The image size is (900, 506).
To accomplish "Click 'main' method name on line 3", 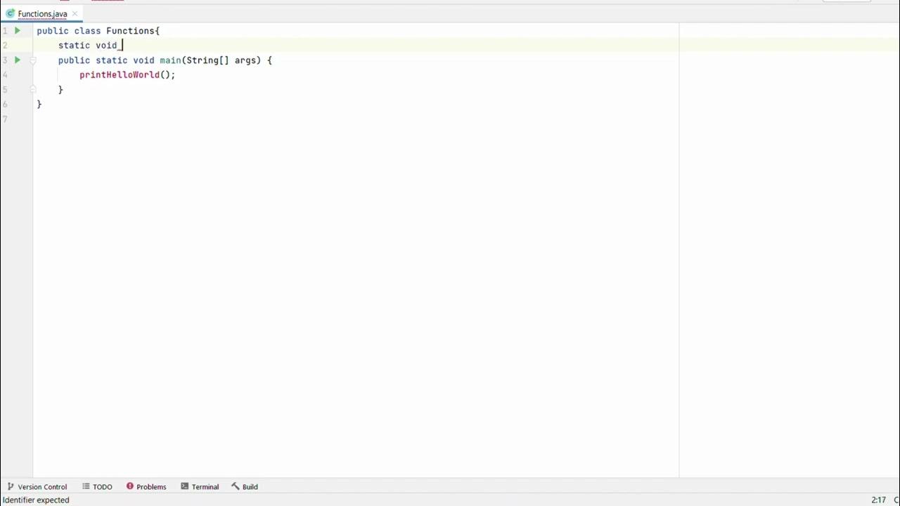I will pos(170,60).
